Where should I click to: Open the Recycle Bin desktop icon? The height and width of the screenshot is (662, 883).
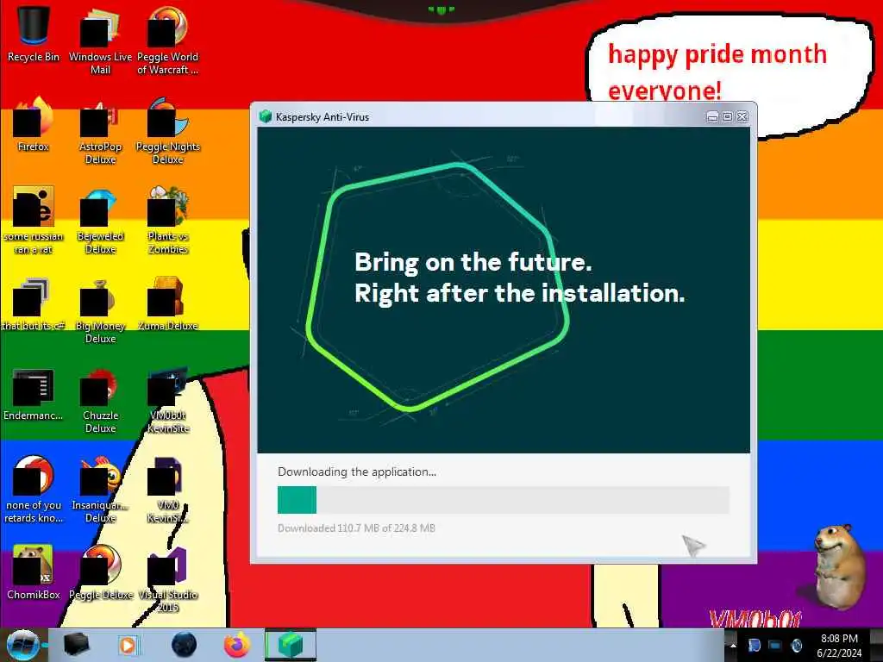click(x=34, y=33)
